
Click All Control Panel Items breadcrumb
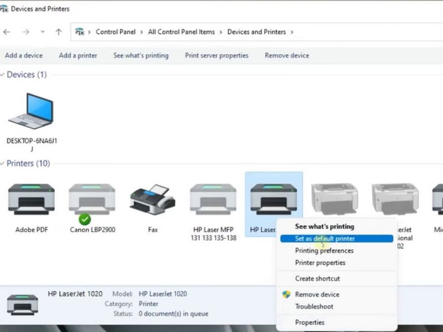(x=181, y=32)
